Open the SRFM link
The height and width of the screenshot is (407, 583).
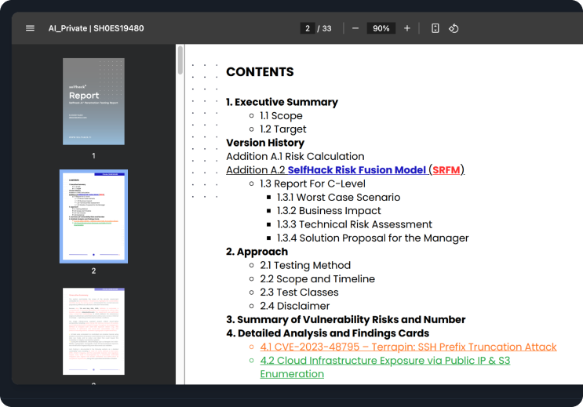point(446,170)
